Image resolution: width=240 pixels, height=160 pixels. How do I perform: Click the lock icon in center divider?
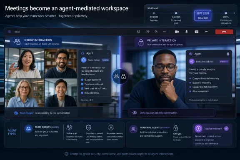(x=123, y=76)
